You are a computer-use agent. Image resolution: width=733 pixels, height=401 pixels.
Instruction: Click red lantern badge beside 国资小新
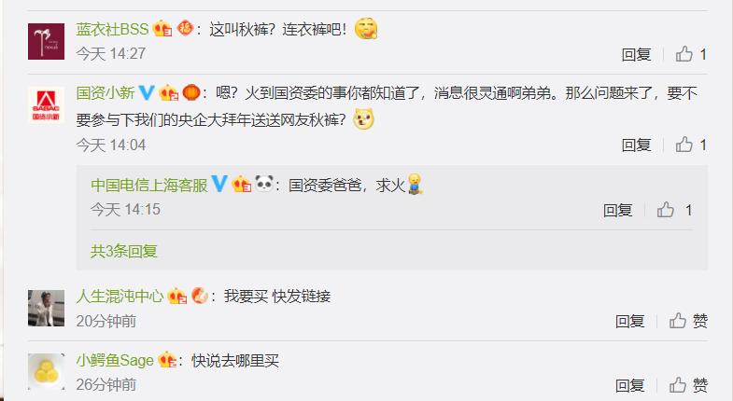(x=191, y=92)
